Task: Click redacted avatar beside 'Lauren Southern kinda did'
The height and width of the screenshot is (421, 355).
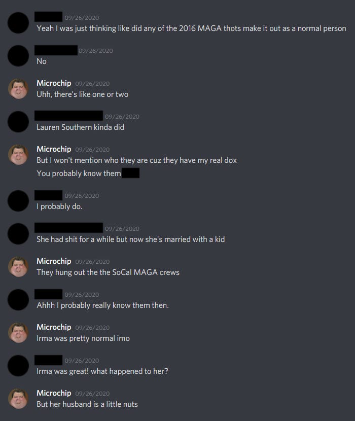Action: (x=18, y=122)
